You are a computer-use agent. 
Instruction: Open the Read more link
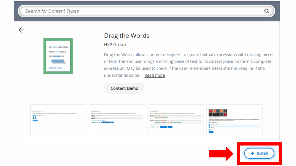(155, 75)
